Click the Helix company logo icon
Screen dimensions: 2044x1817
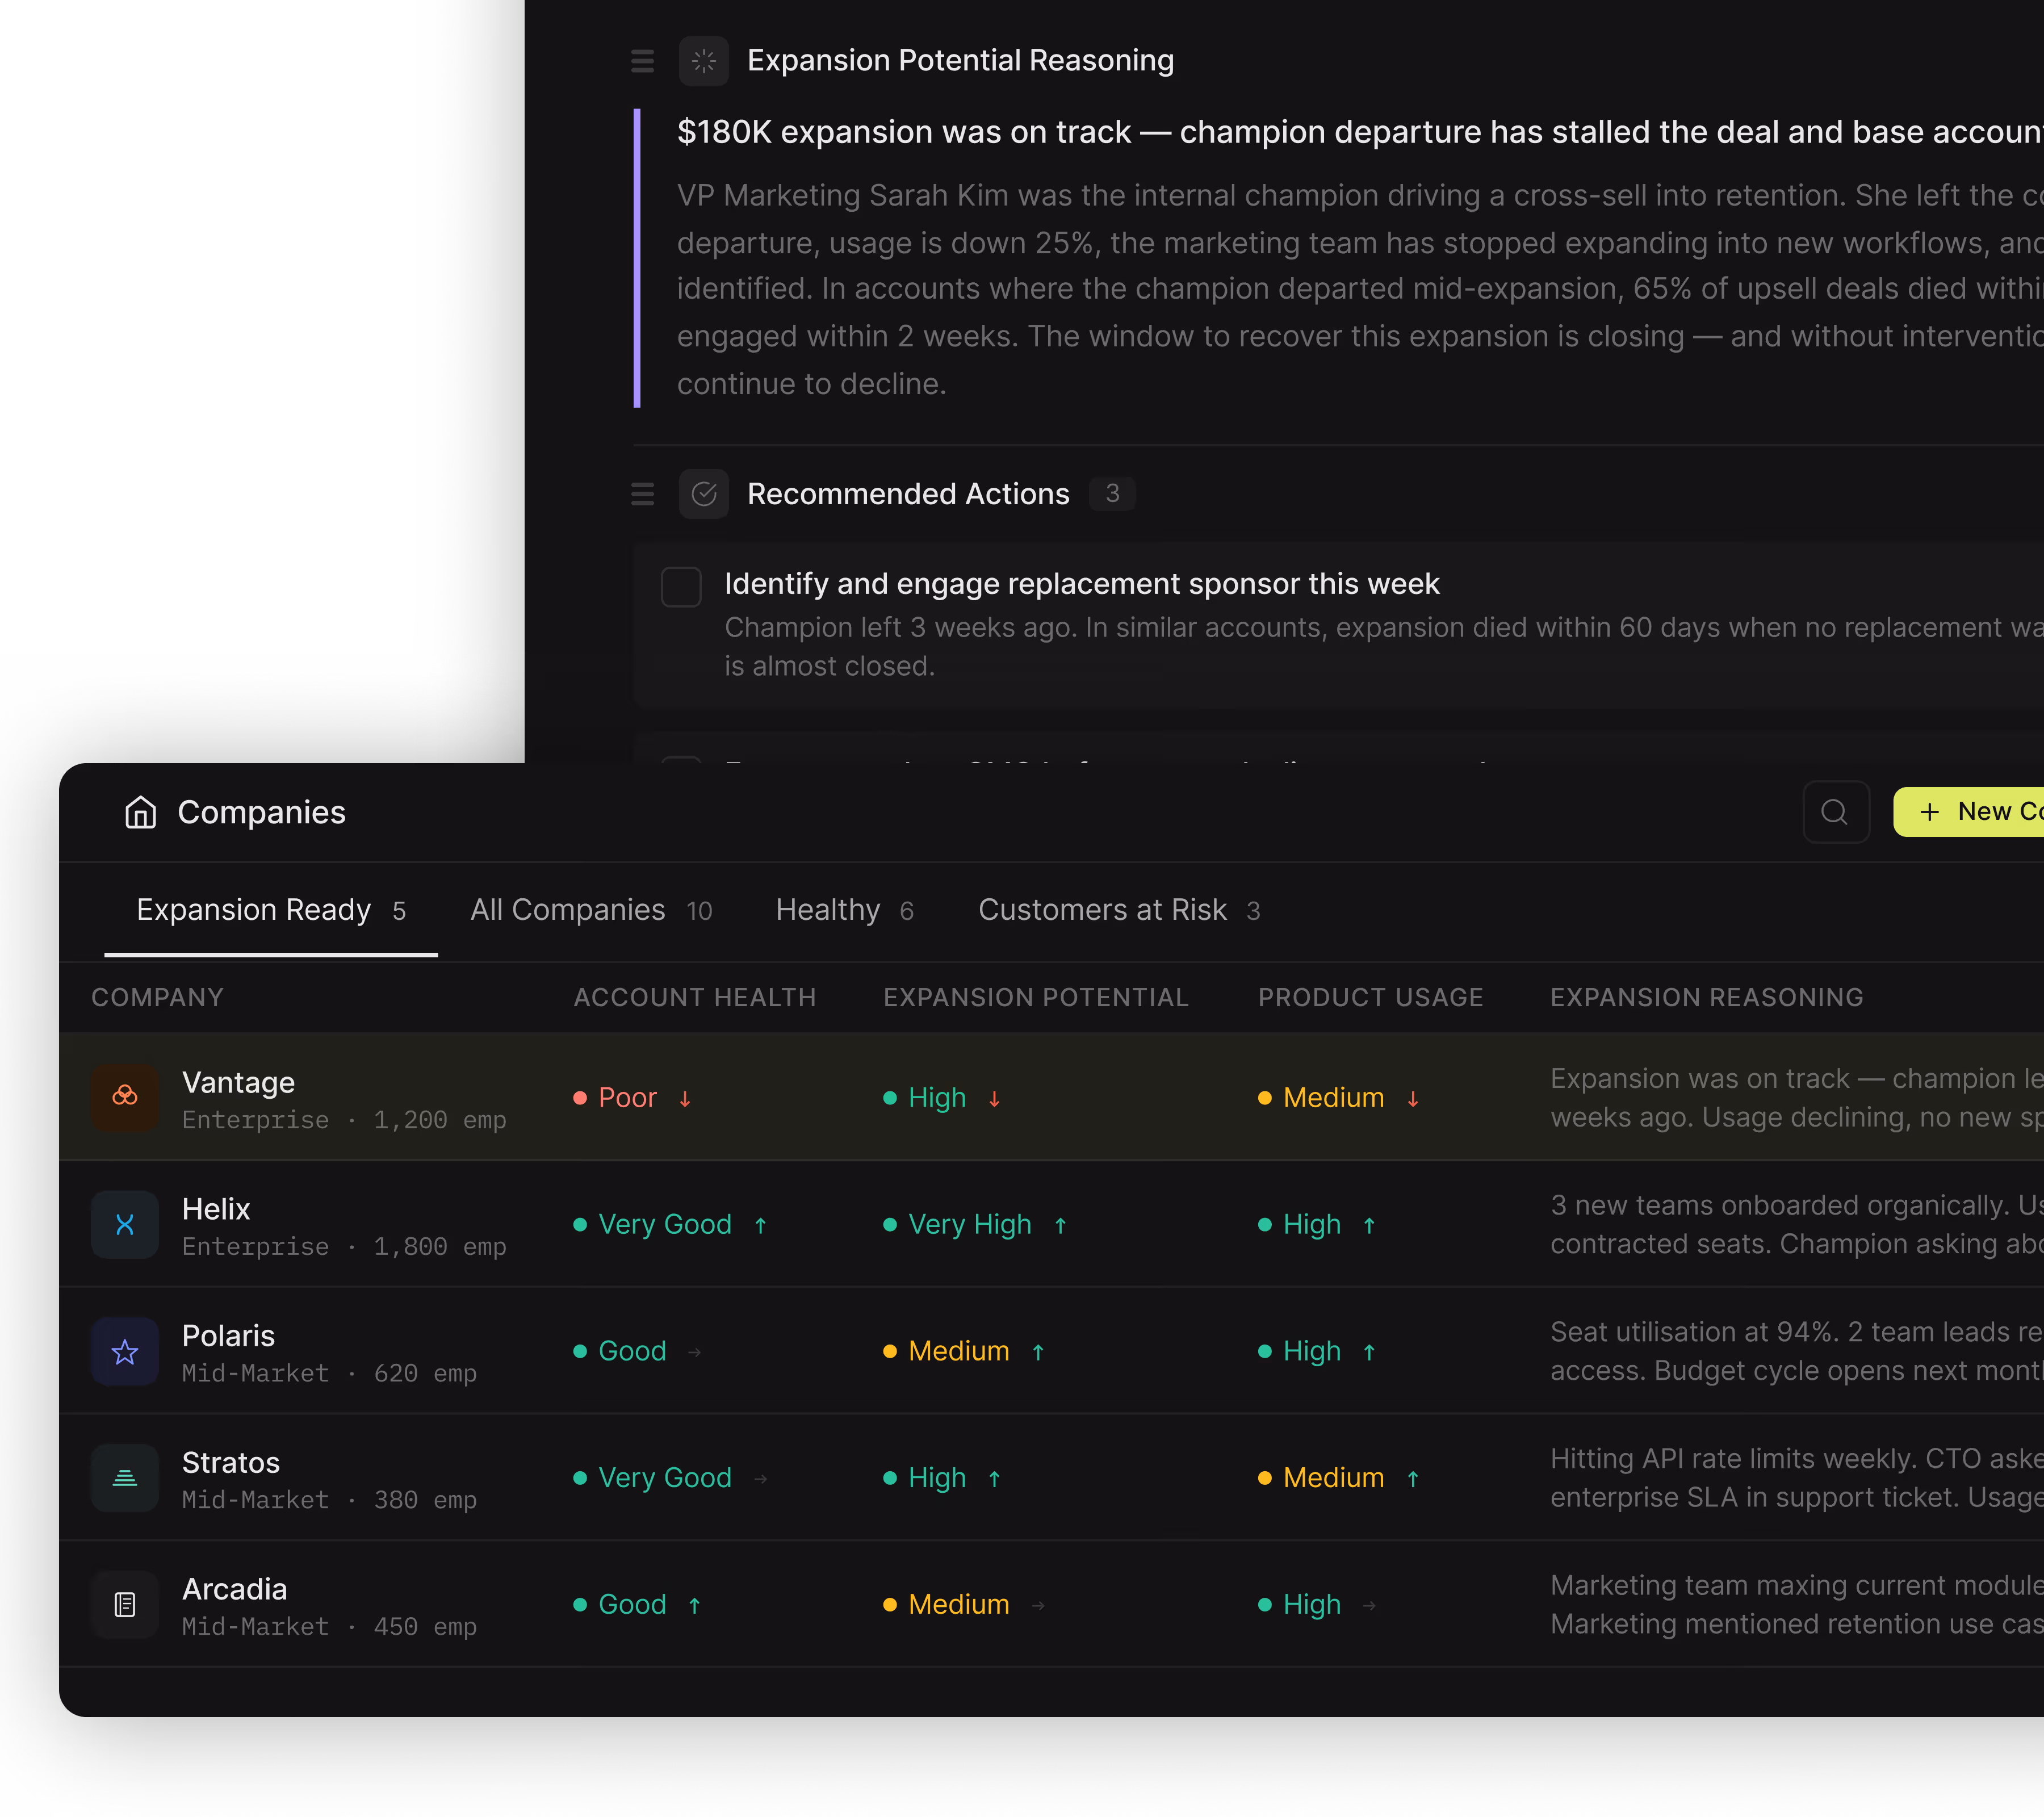[125, 1224]
